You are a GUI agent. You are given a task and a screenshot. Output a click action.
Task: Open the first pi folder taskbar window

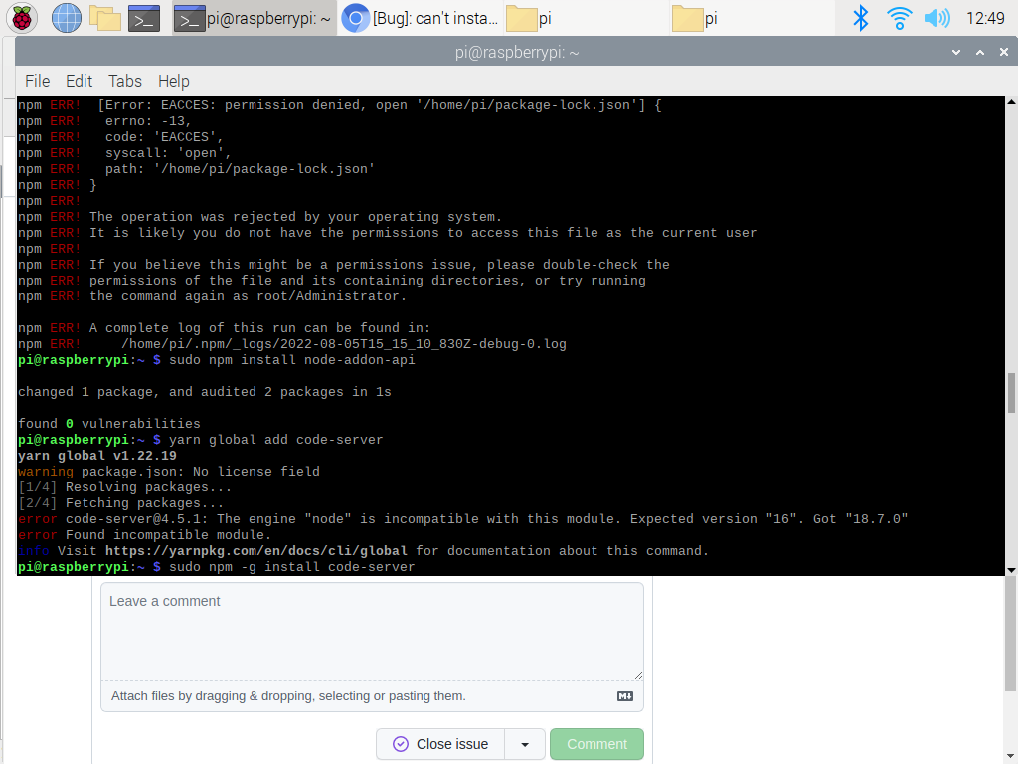pos(586,18)
